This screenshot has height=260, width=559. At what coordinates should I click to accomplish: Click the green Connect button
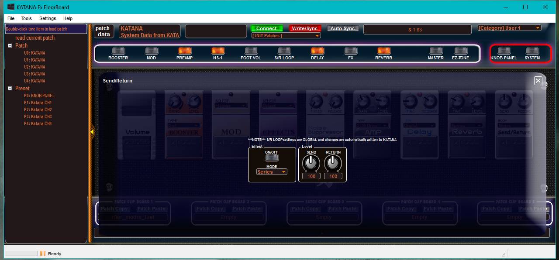[x=266, y=28]
